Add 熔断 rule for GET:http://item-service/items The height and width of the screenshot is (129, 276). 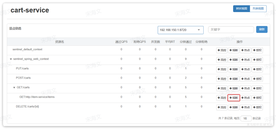point(234,98)
